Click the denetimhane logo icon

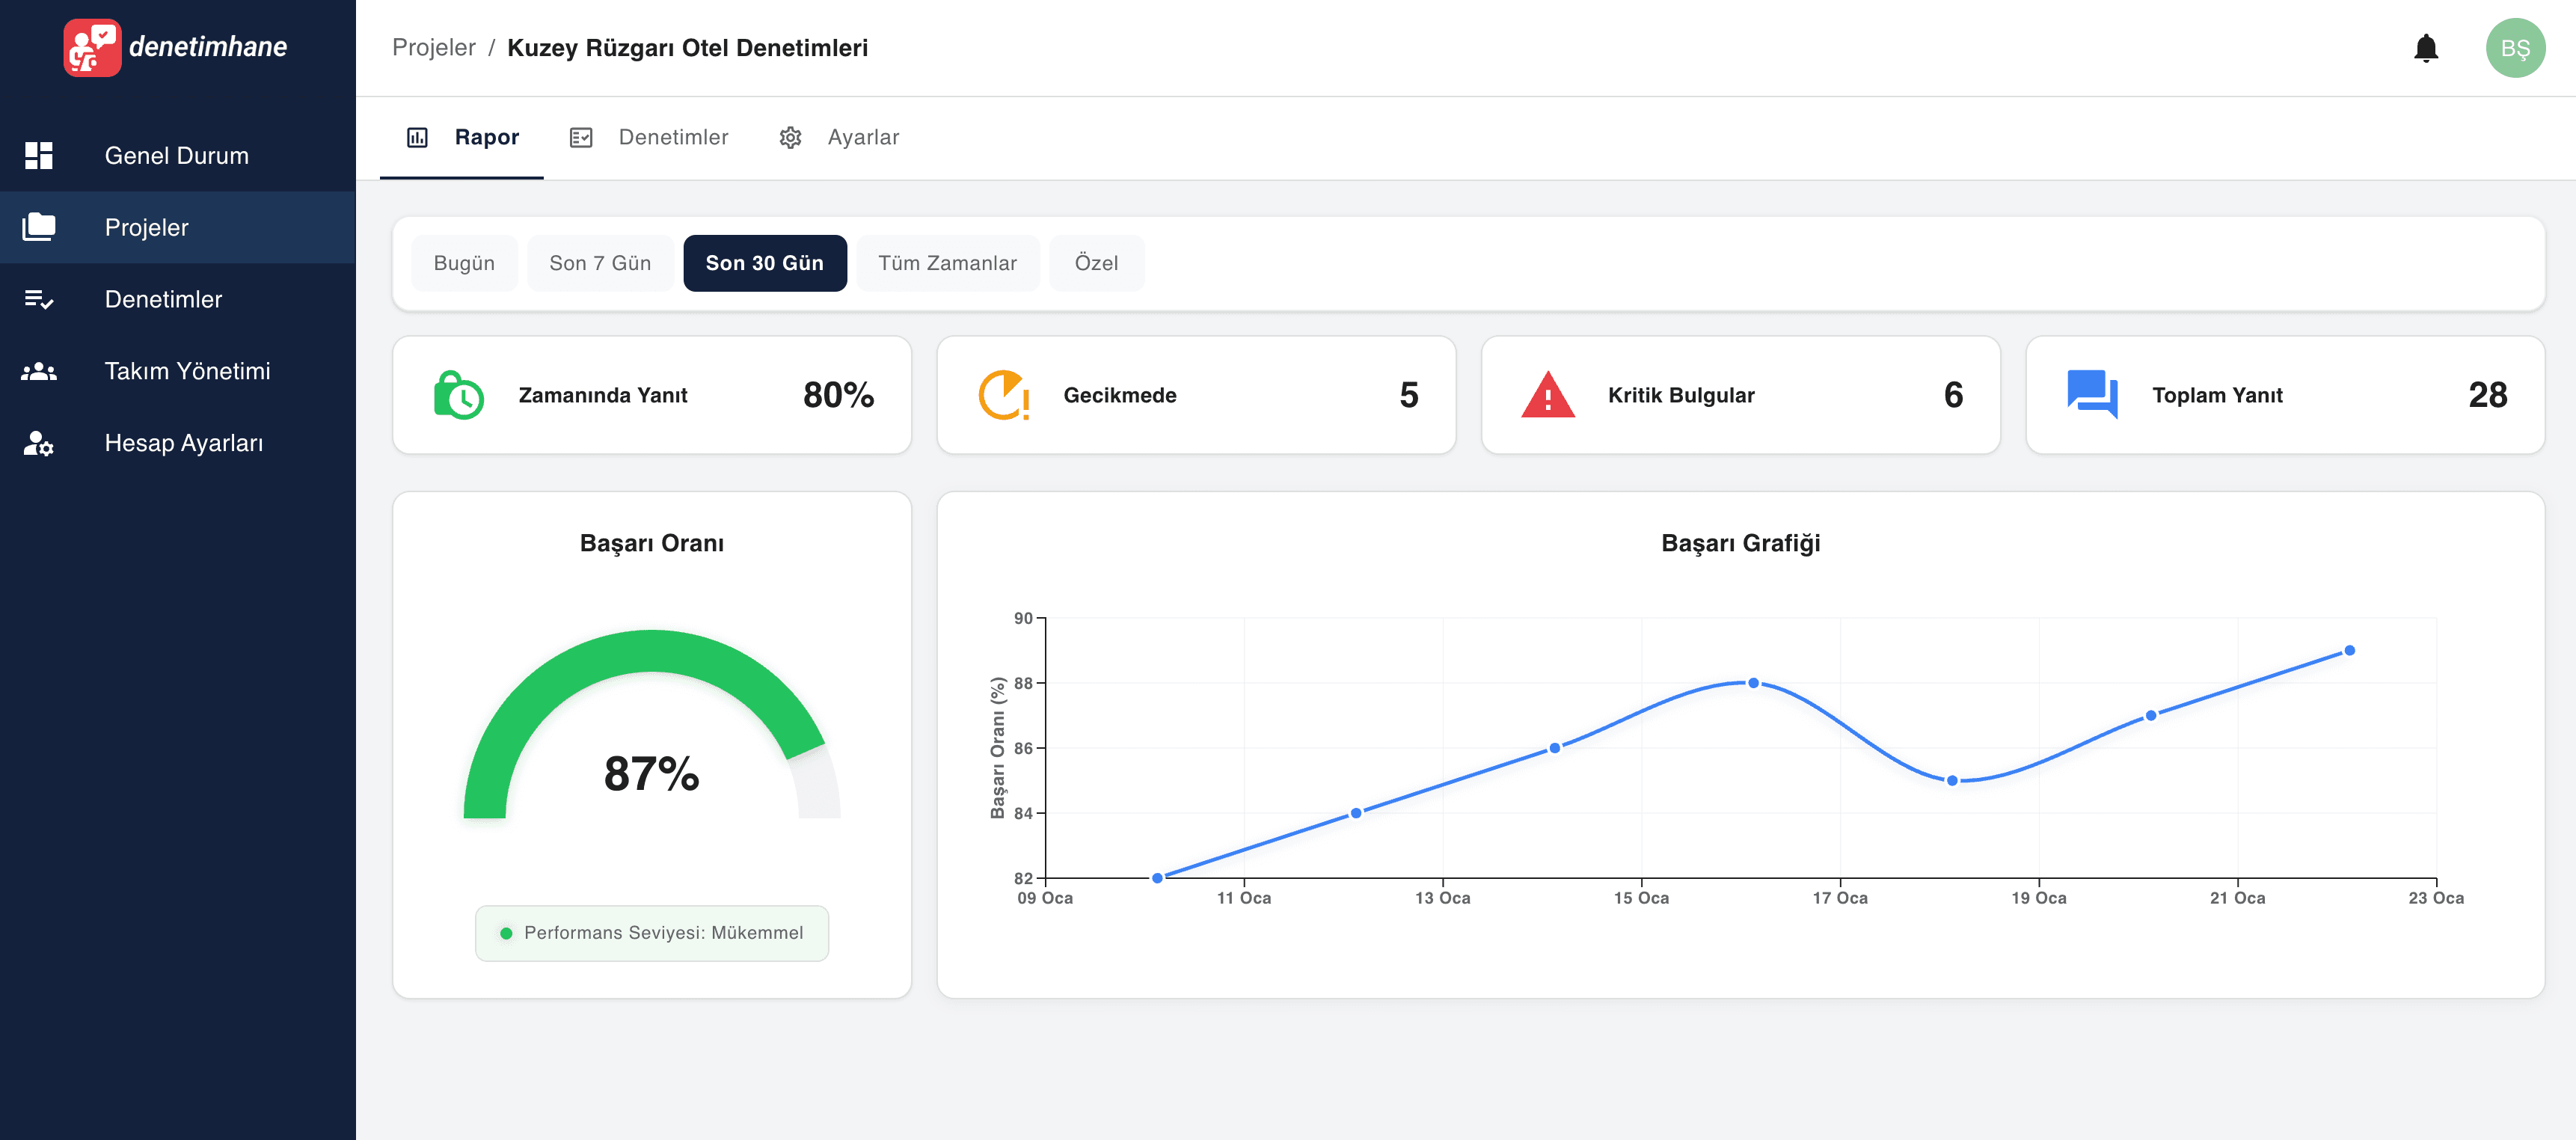[x=92, y=47]
